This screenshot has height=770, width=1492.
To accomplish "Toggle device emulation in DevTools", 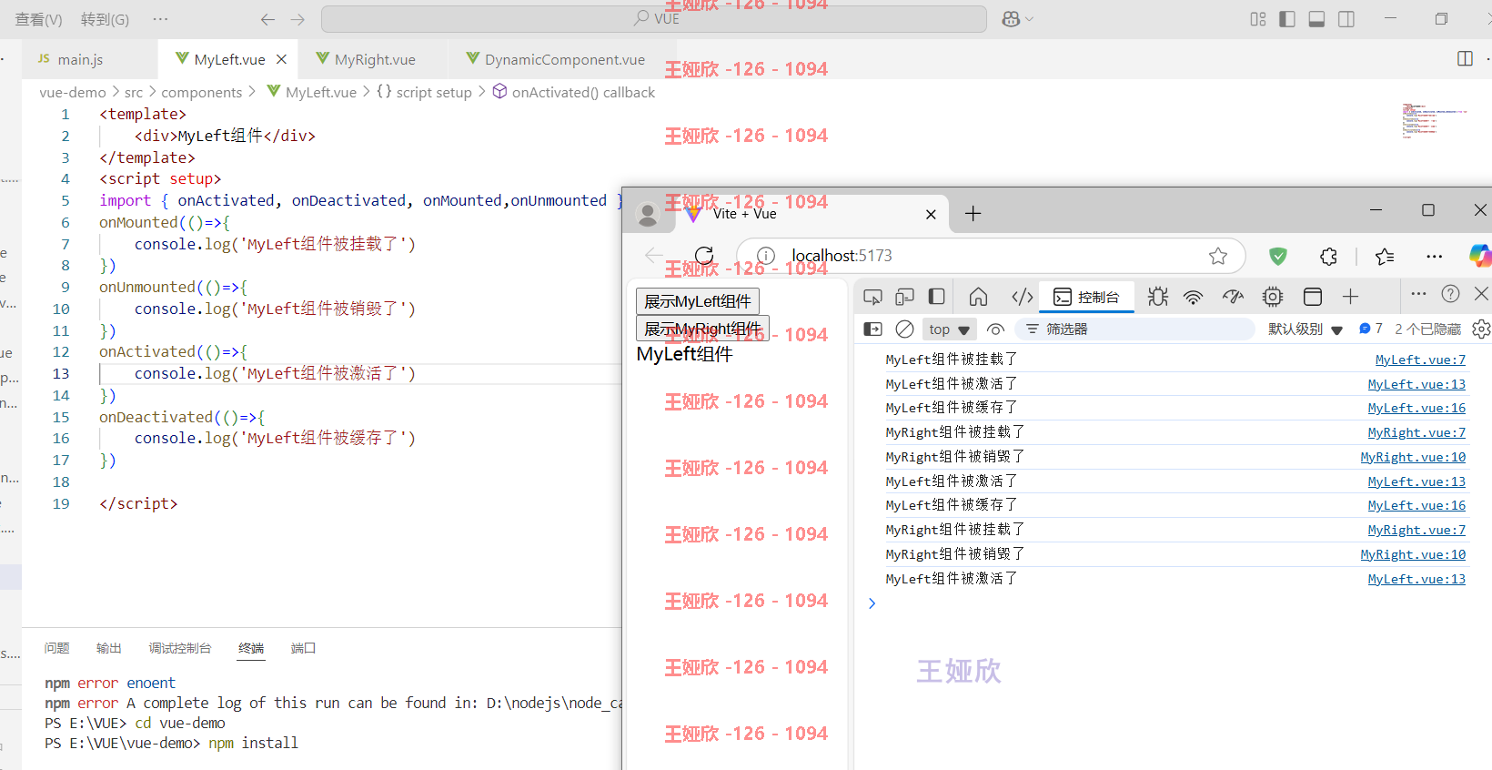I will pyautogui.click(x=904, y=297).
